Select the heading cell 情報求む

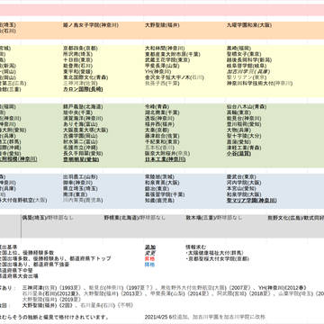(x=196, y=247)
